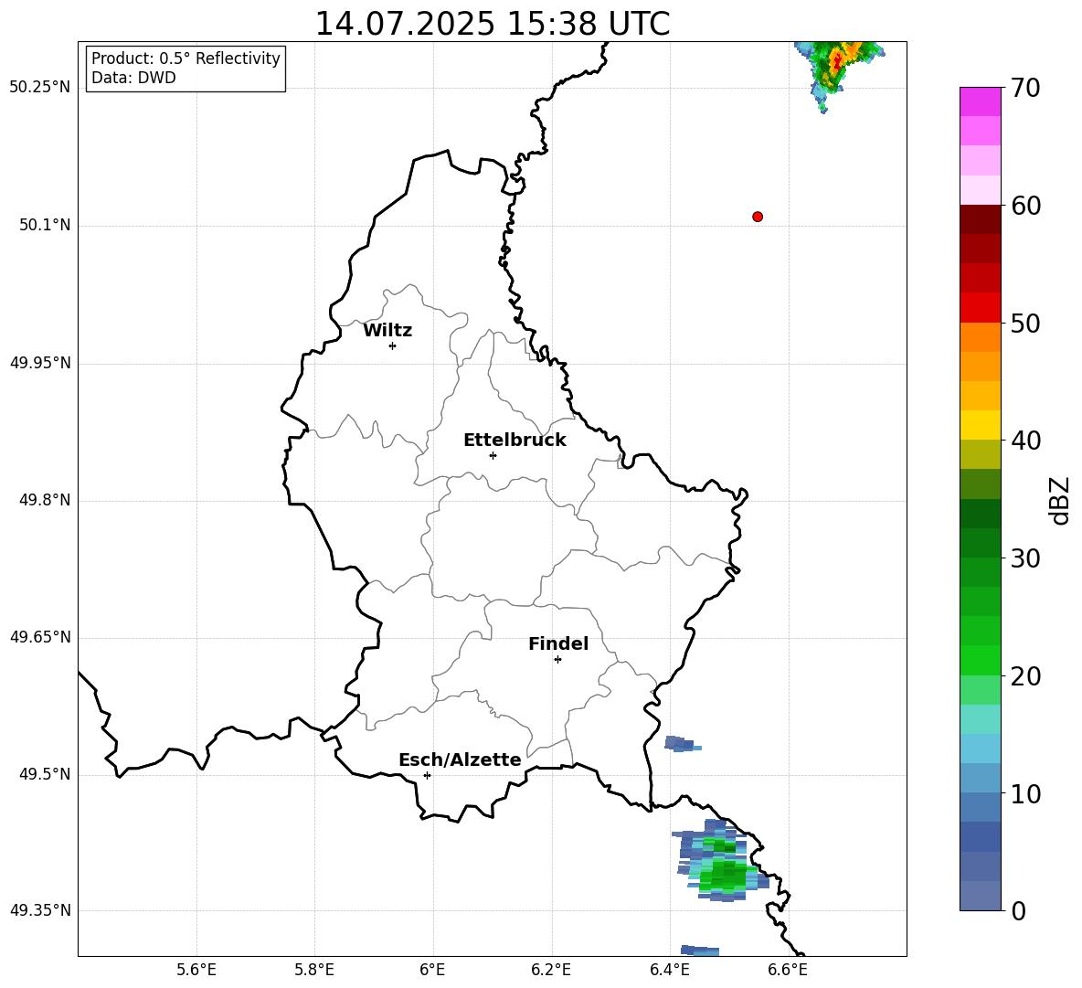Click the 5.6°E longitude label
Screen dimensions: 1082x988
tap(196, 970)
